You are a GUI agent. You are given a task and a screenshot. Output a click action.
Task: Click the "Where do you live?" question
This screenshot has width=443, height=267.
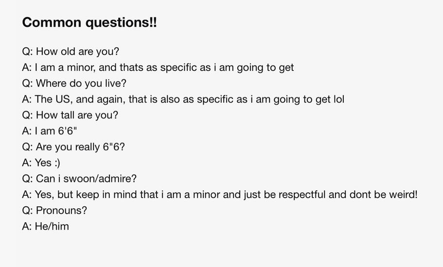tap(74, 83)
